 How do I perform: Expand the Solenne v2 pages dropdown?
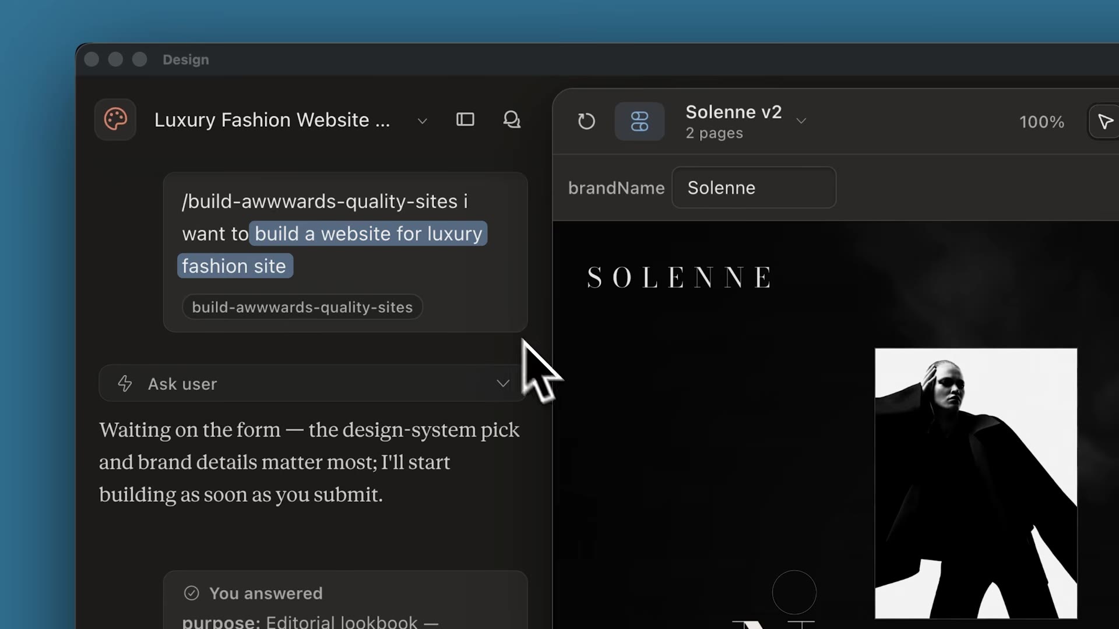[x=801, y=121]
